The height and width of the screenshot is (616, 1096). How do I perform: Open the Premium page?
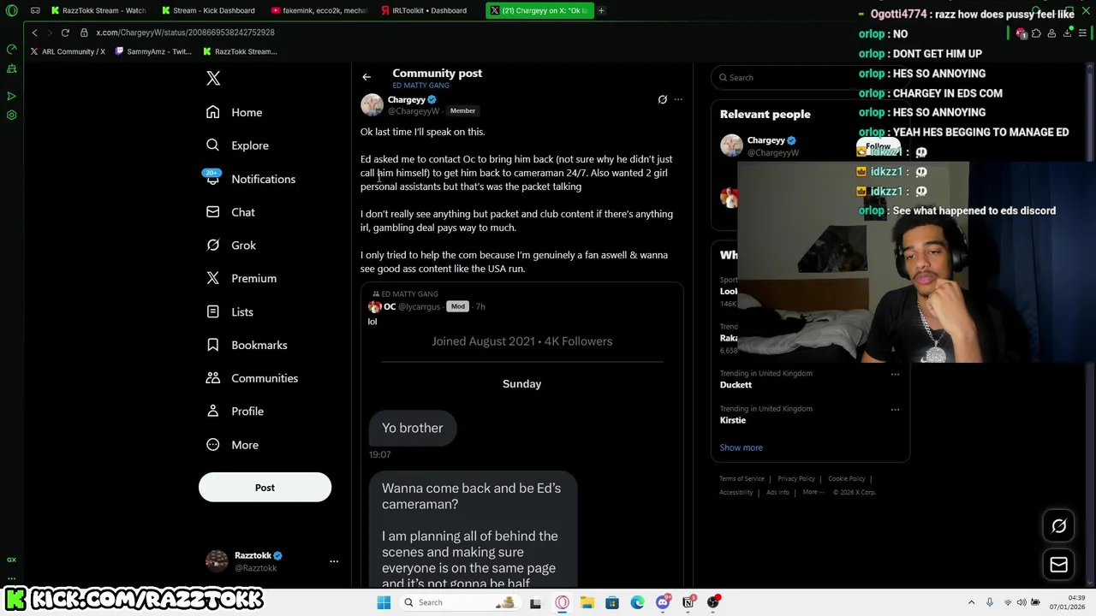click(x=241, y=279)
